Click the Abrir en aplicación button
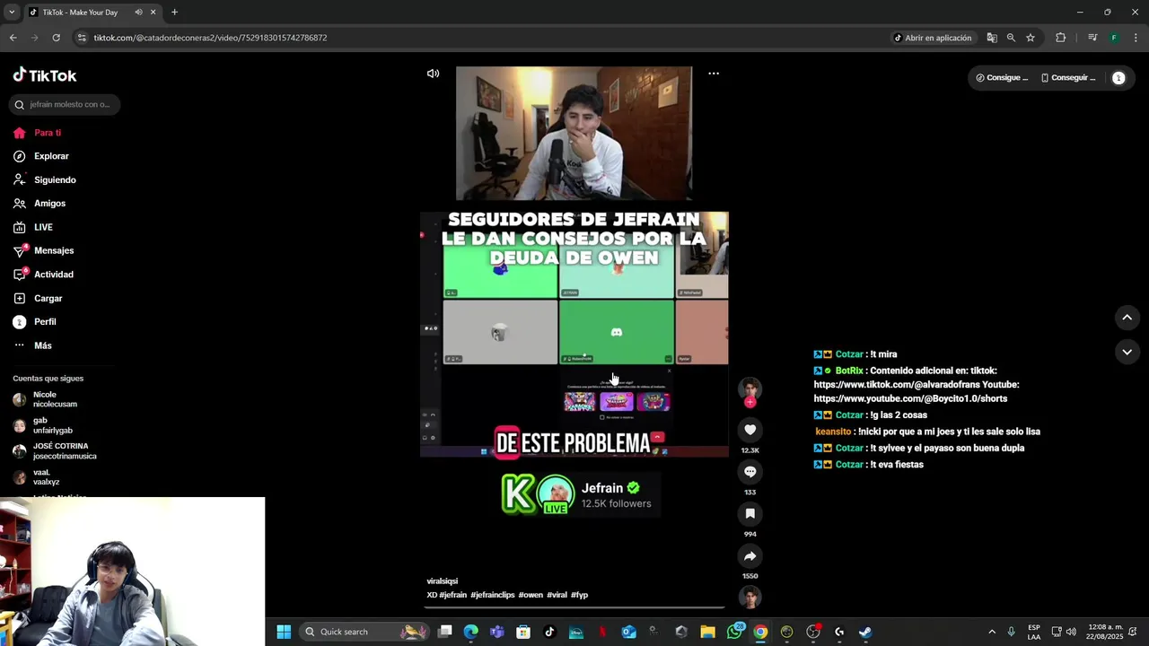 click(933, 38)
